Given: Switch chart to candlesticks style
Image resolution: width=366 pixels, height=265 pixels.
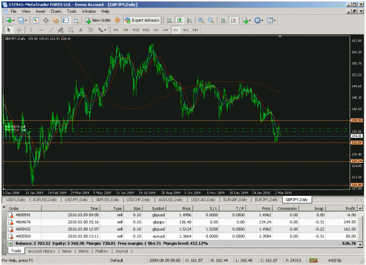Looking at the screenshot, I should (180, 21).
